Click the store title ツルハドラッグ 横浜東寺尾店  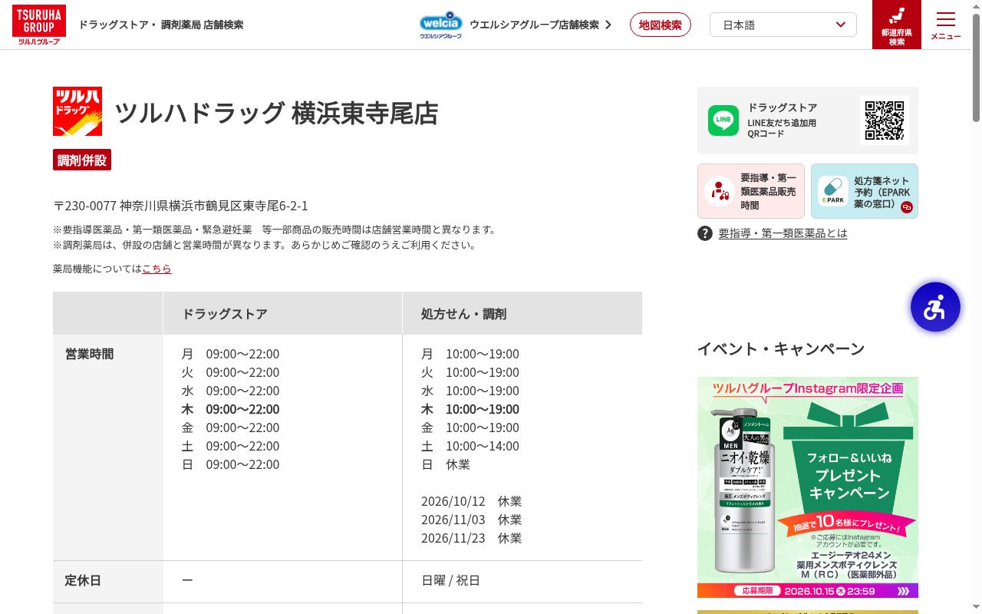(276, 113)
